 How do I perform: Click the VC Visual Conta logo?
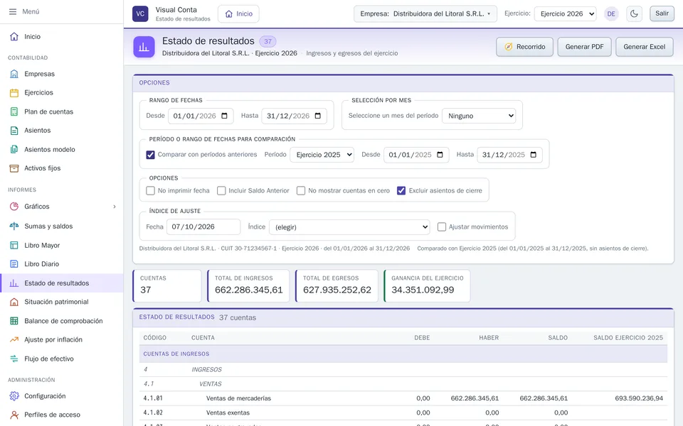pos(140,13)
